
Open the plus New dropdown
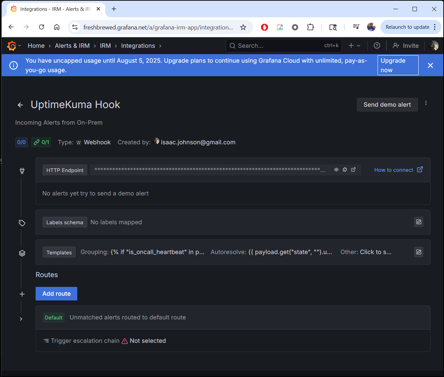(x=355, y=46)
